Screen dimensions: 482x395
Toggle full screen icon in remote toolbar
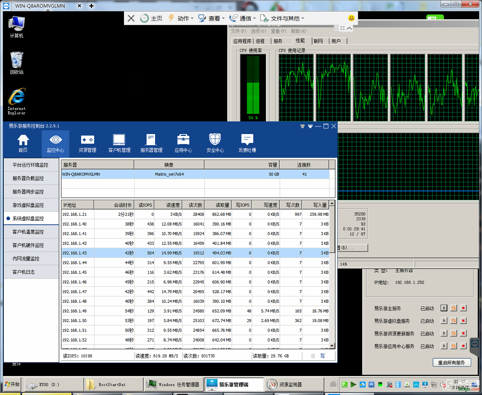pos(342,28)
